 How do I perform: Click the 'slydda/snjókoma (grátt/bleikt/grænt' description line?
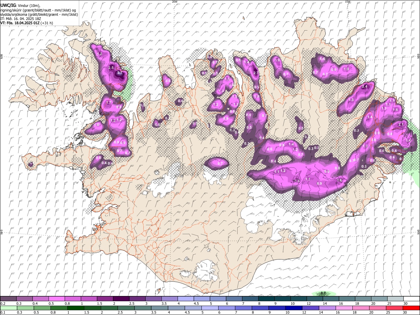point(39,14)
